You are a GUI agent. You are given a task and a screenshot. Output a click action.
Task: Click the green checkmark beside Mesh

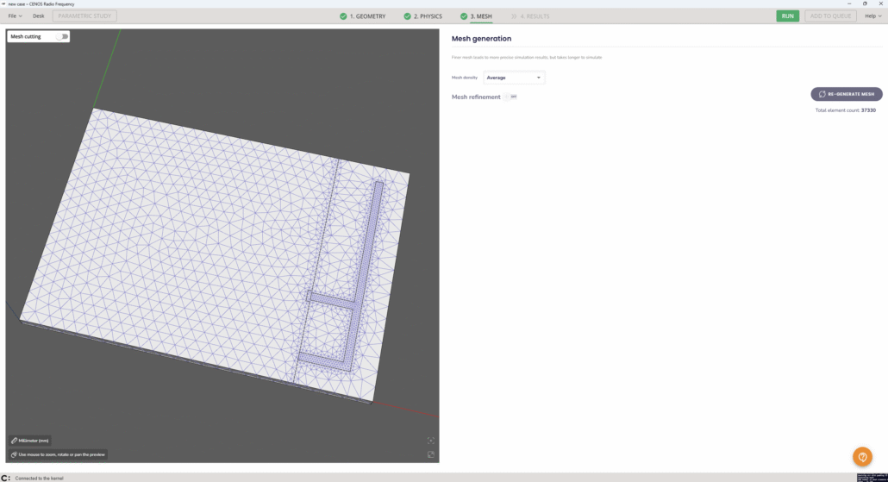pyautogui.click(x=464, y=16)
